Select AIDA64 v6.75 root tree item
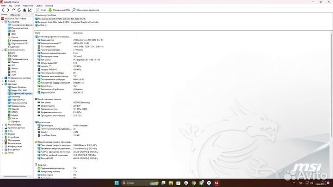Screen dimensions: 333x187 pos(13,18)
